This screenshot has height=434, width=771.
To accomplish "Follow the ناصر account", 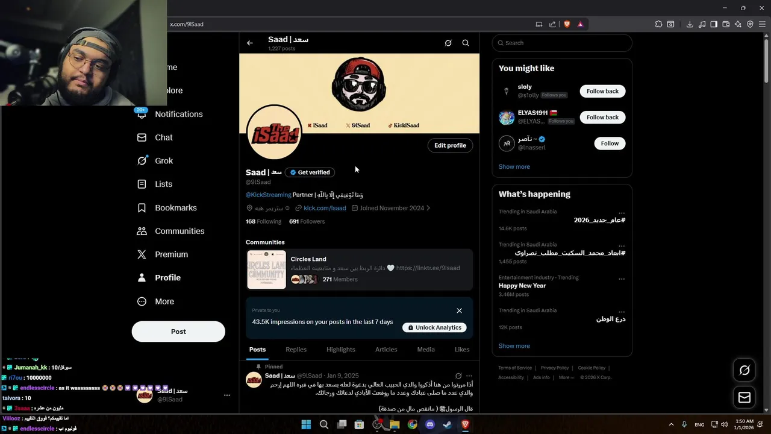I will [x=610, y=143].
